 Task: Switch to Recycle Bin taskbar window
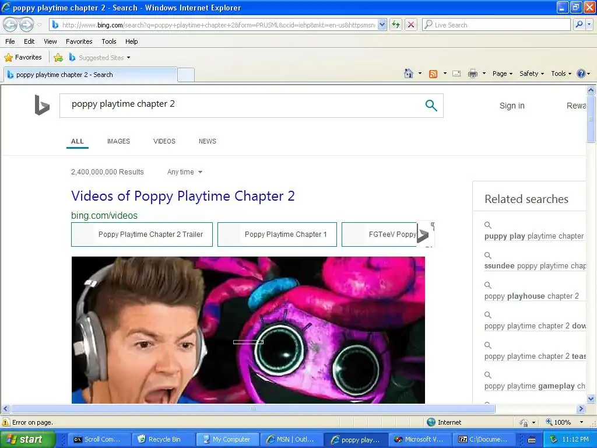(164, 439)
